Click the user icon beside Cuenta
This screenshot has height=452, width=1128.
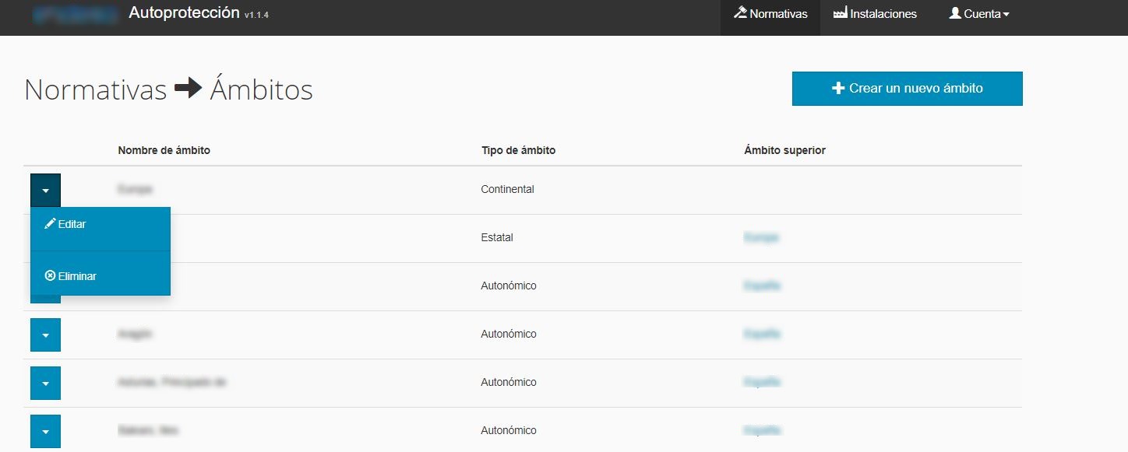(954, 13)
